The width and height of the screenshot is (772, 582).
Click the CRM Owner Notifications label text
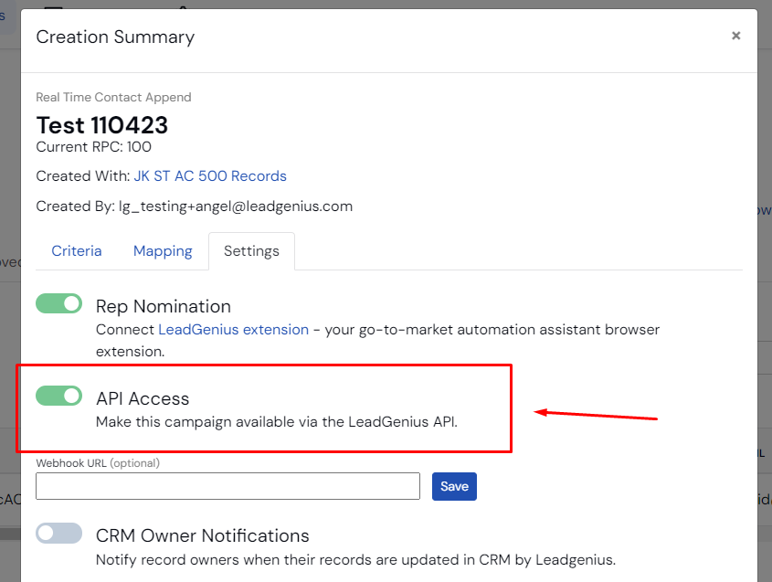pyautogui.click(x=203, y=535)
